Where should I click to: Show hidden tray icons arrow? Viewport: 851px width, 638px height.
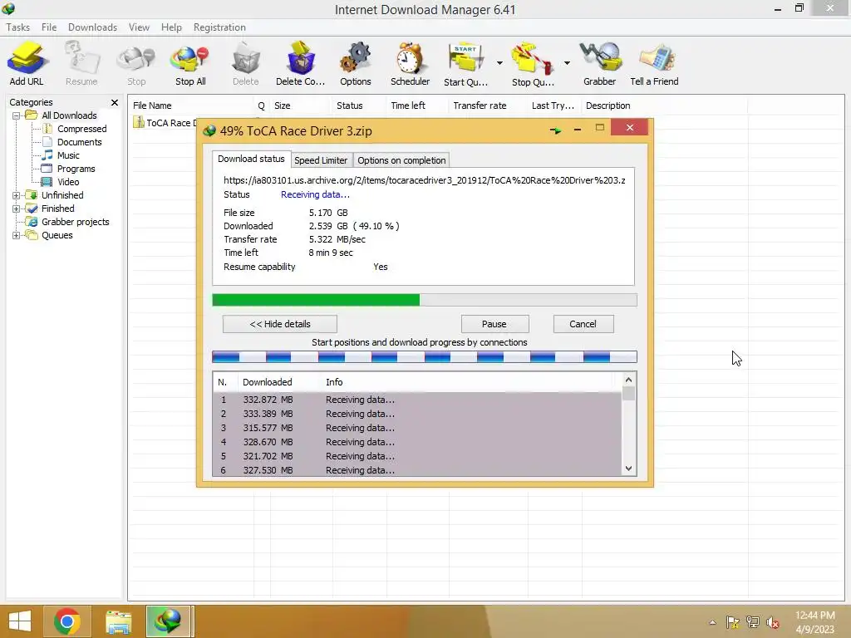pyautogui.click(x=712, y=622)
